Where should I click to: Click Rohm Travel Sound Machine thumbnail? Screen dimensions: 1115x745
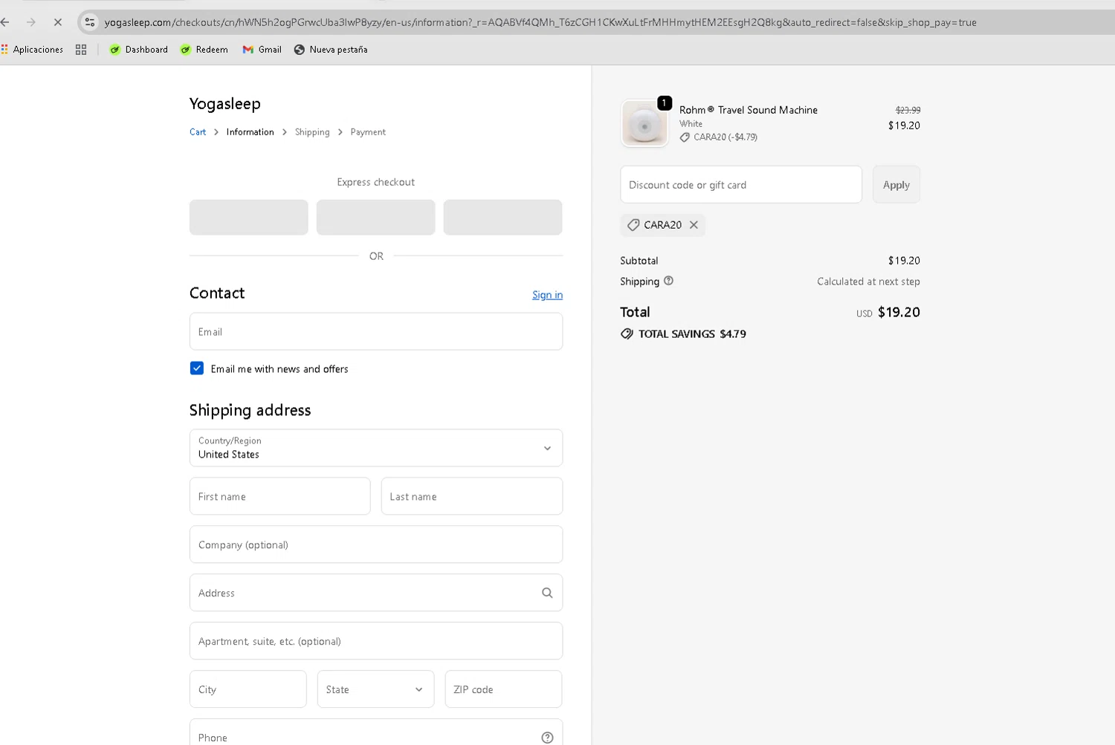[644, 123]
